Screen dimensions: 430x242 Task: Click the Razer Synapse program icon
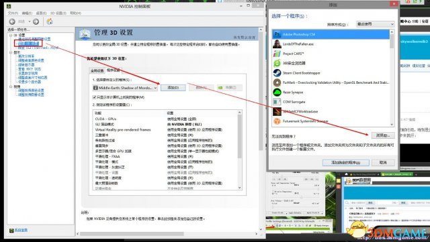pos(277,92)
